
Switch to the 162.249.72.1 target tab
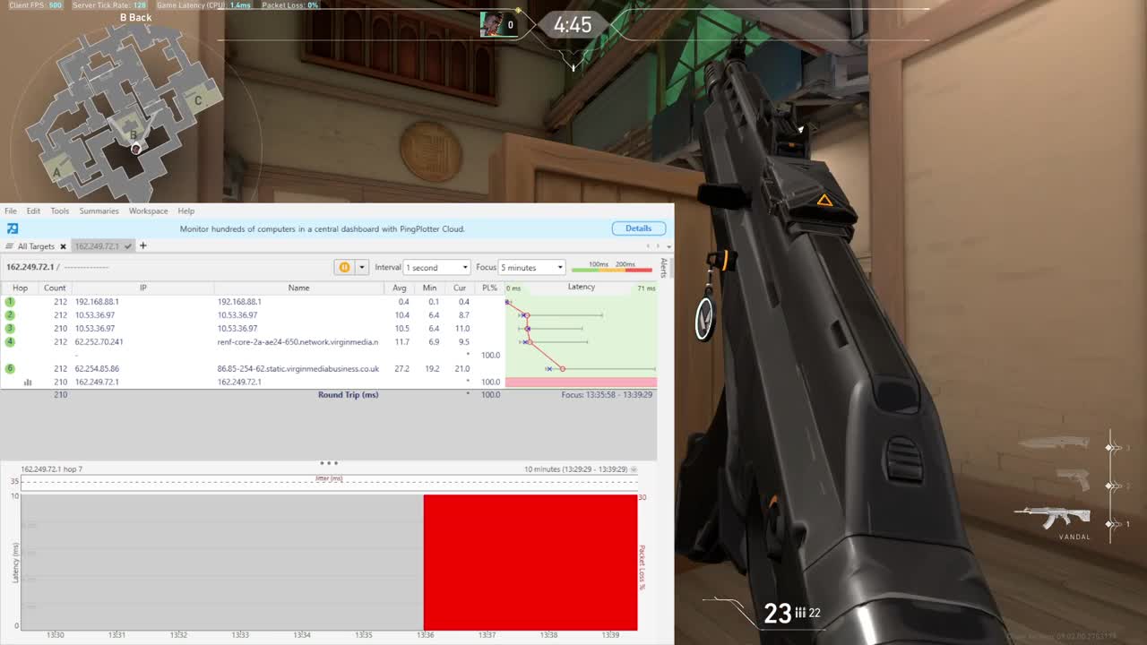point(97,246)
